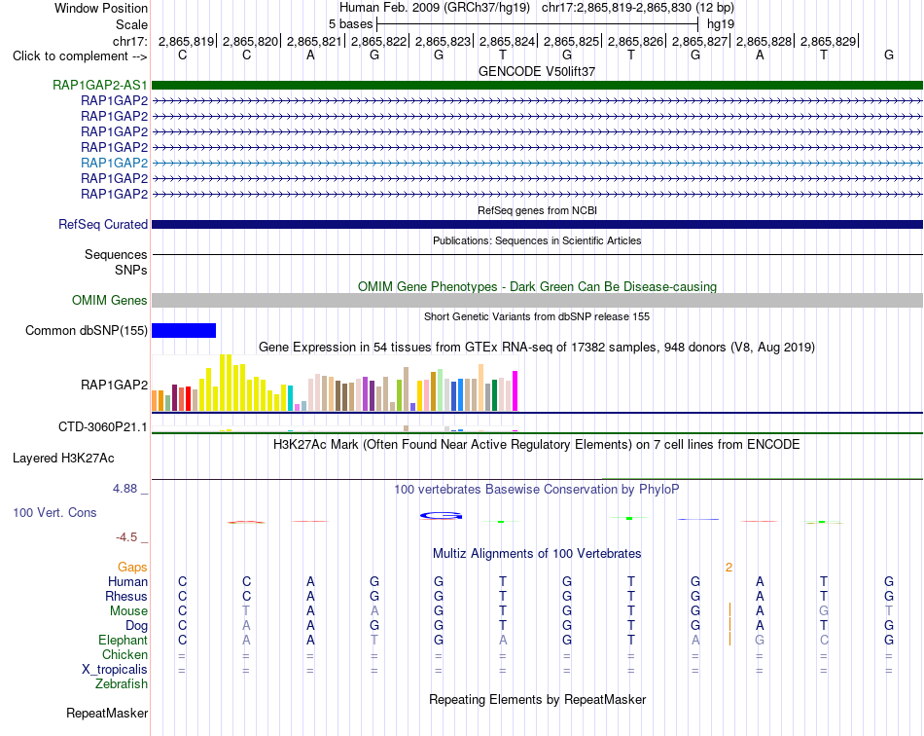Screen dimensions: 924x736
Task: Click the GTEx Gene Expression track title
Action: (x=537, y=348)
